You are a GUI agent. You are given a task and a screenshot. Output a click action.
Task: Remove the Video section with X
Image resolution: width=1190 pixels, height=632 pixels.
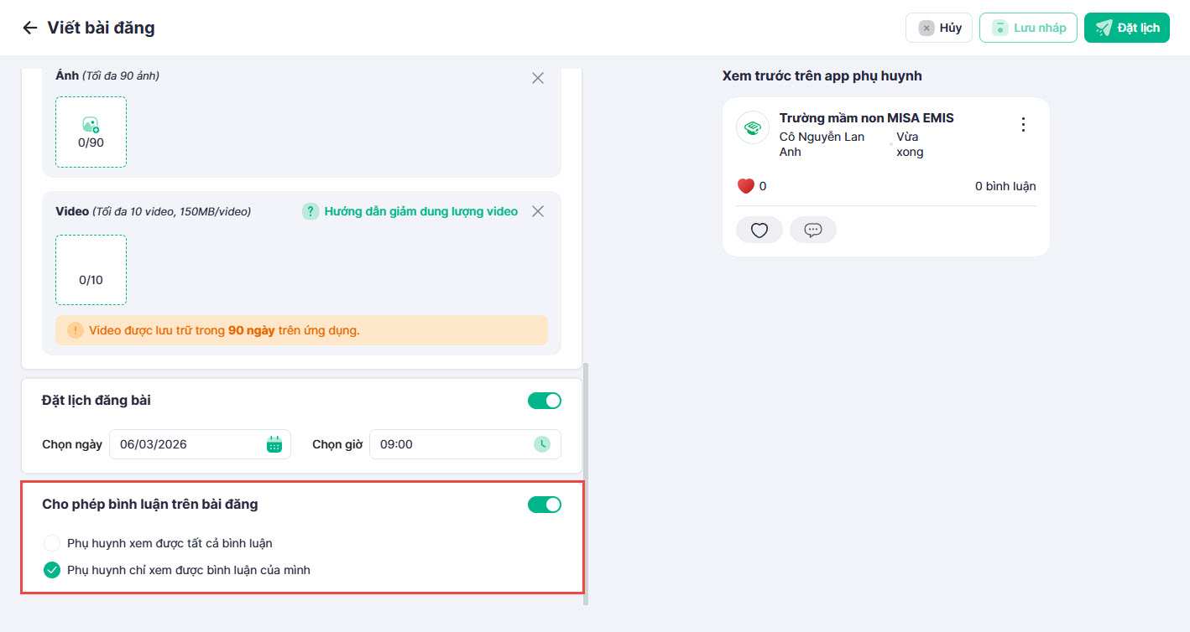tap(538, 211)
